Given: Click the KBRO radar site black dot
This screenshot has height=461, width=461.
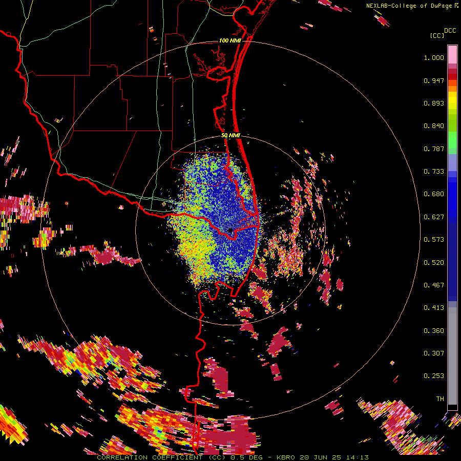Looking at the screenshot, I should [x=230, y=230].
